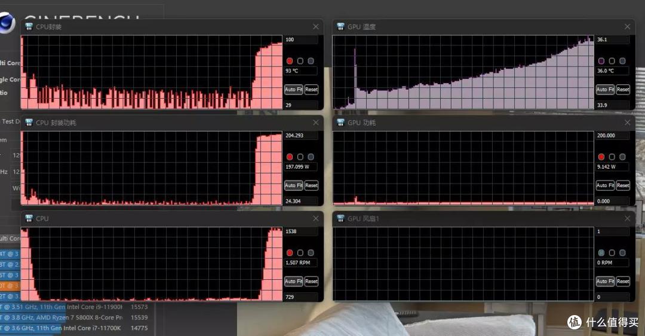Pick the grey grid color in CPU RPM window
Screen dimensions: 645x336
click(x=311, y=253)
